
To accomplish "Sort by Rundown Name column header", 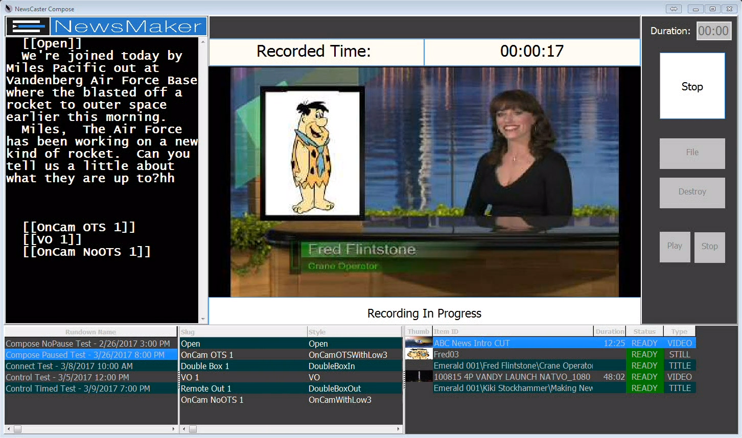I will pyautogui.click(x=90, y=332).
